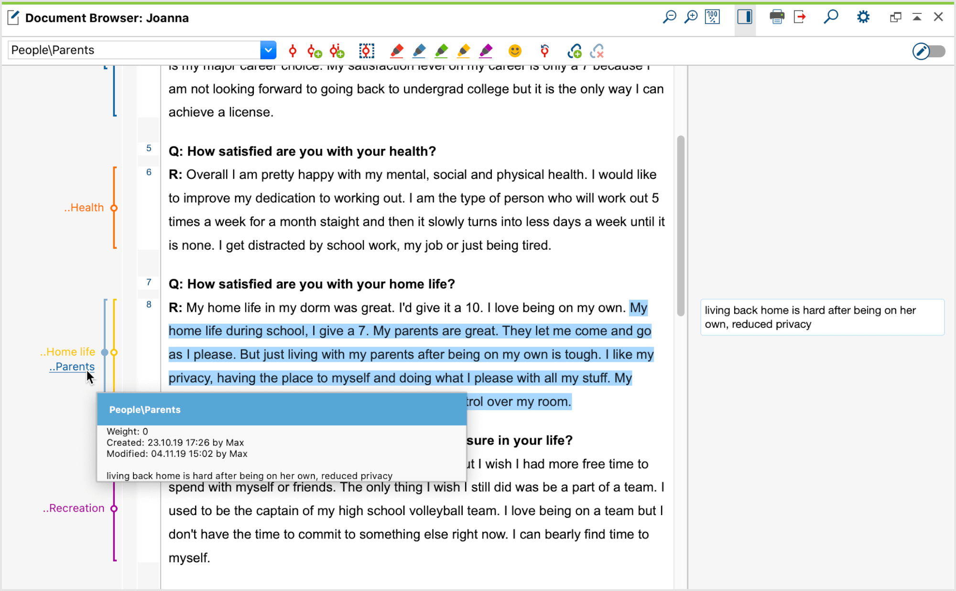Click the ..Health code label

[84, 208]
